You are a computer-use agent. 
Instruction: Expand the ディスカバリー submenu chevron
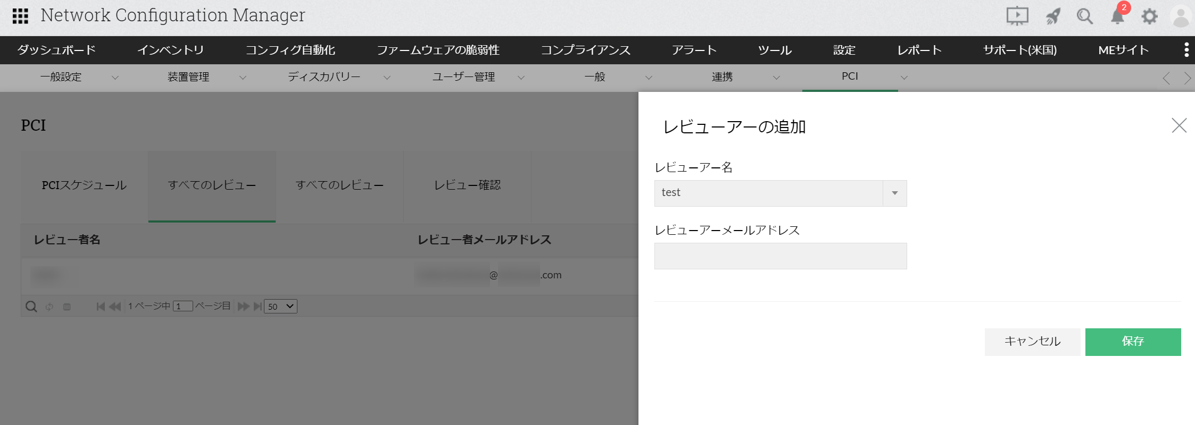(387, 78)
